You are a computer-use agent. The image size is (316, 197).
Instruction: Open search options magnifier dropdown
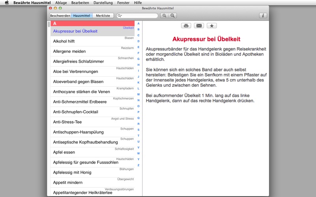click(120, 16)
